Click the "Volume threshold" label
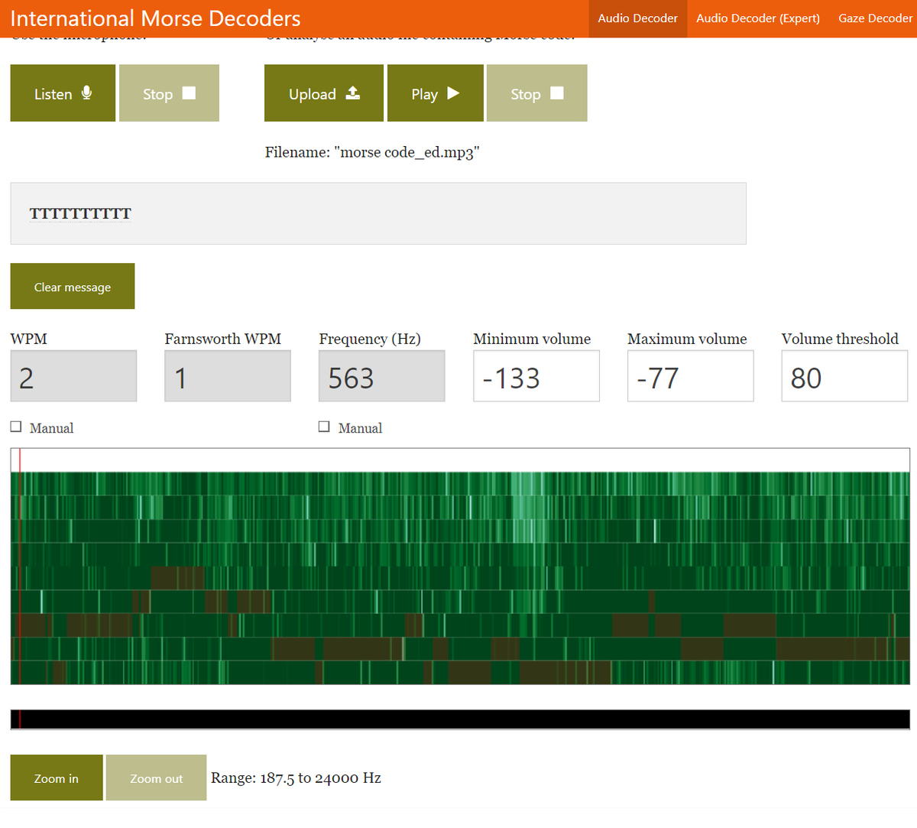The height and width of the screenshot is (828, 917). [840, 339]
